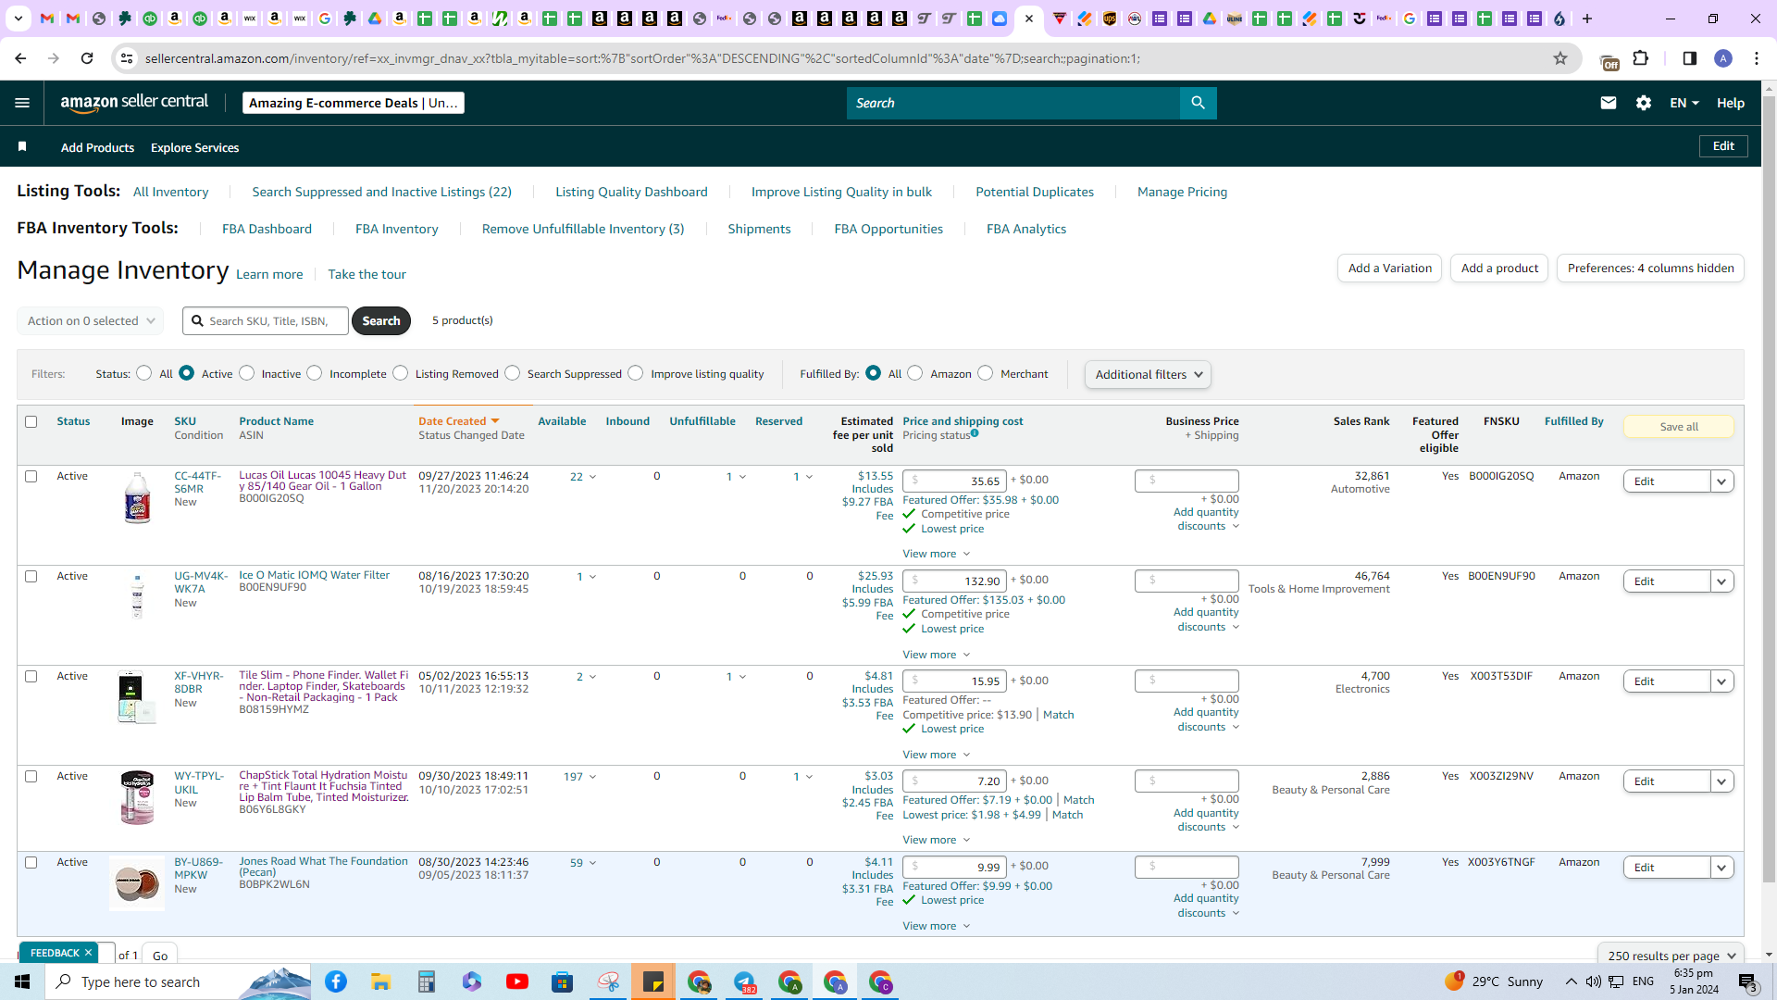Screen dimensions: 1777x1000
Task: Click the SKU, Title, ISBN search field
Action: coord(266,320)
